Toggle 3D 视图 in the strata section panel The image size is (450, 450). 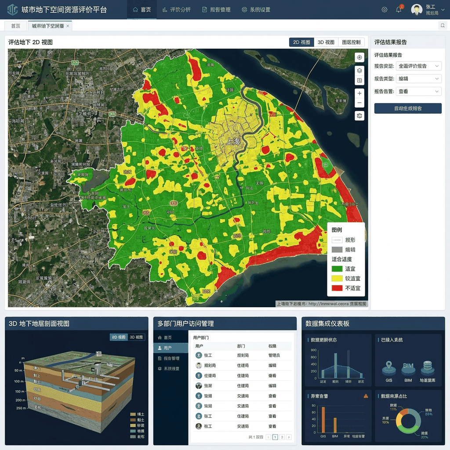coord(136,337)
